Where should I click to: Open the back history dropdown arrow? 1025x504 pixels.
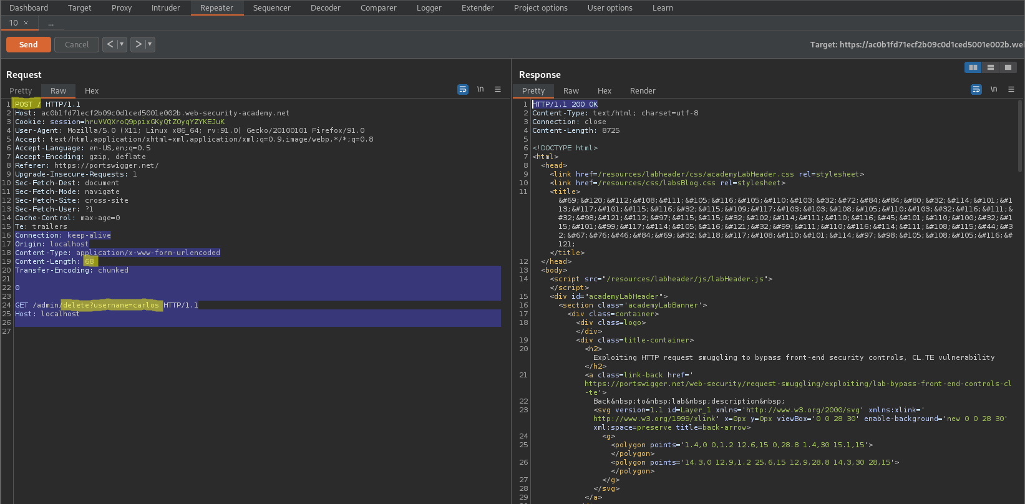click(x=122, y=44)
